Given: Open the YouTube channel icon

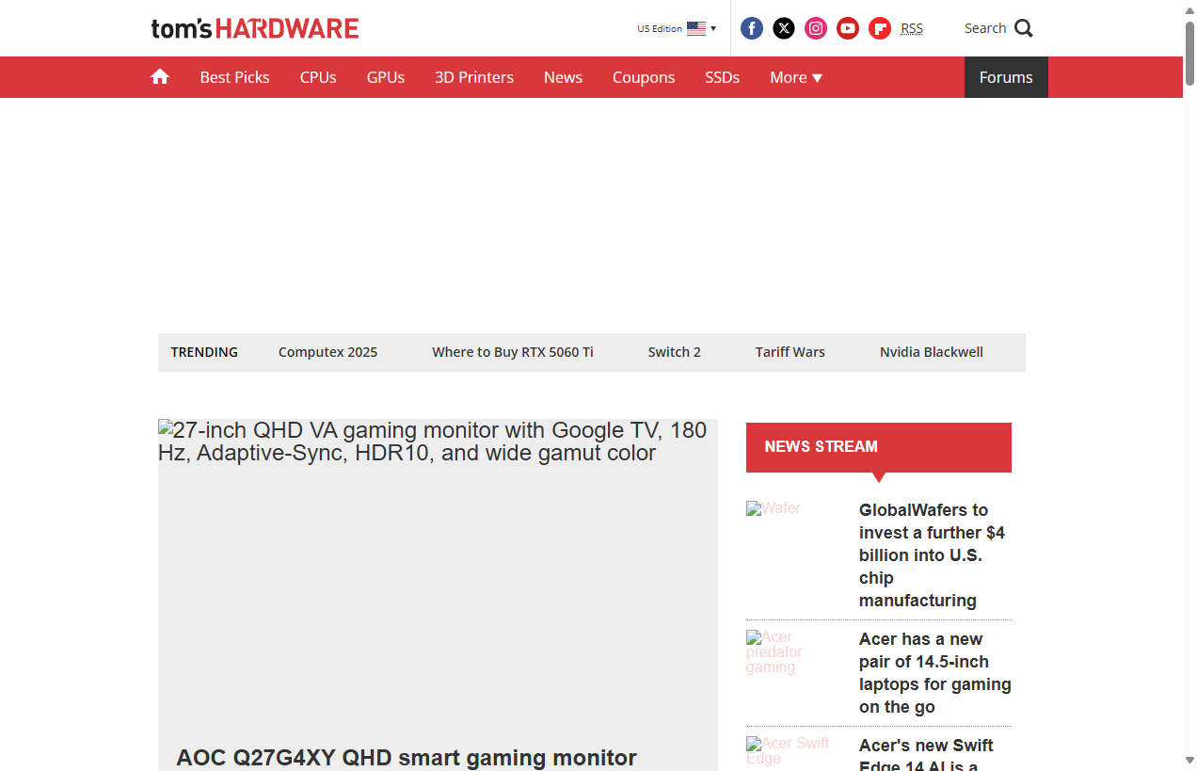Looking at the screenshot, I should pos(848,28).
